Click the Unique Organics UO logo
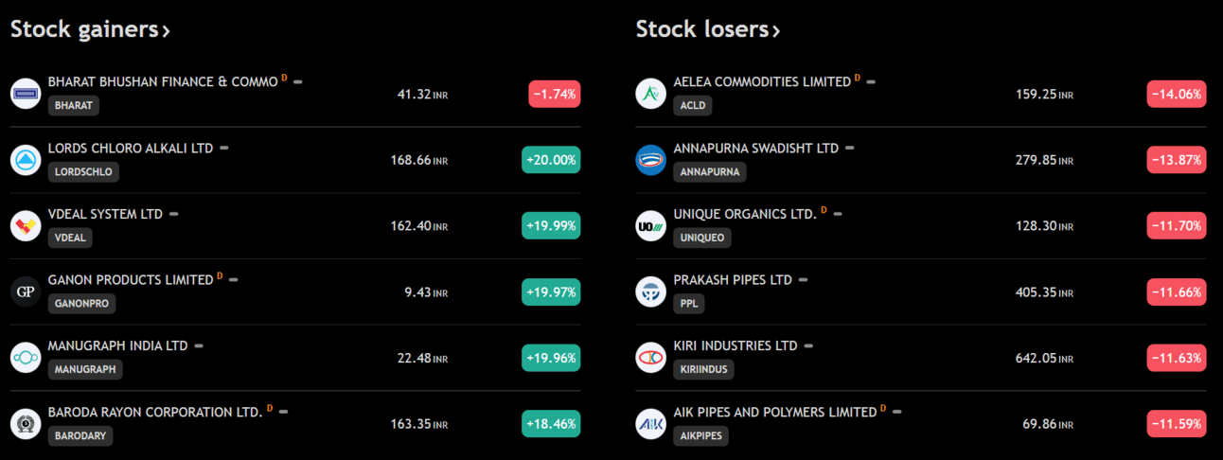The image size is (1223, 460). (x=651, y=226)
